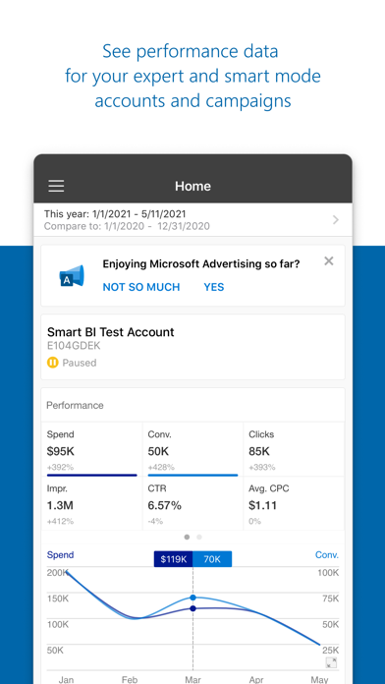Open the date range selector chevron

[335, 220]
